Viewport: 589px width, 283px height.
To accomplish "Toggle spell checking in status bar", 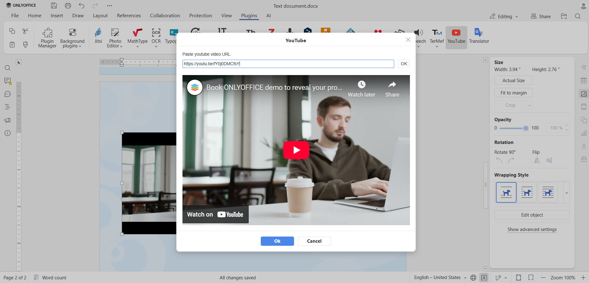I will pos(484,277).
